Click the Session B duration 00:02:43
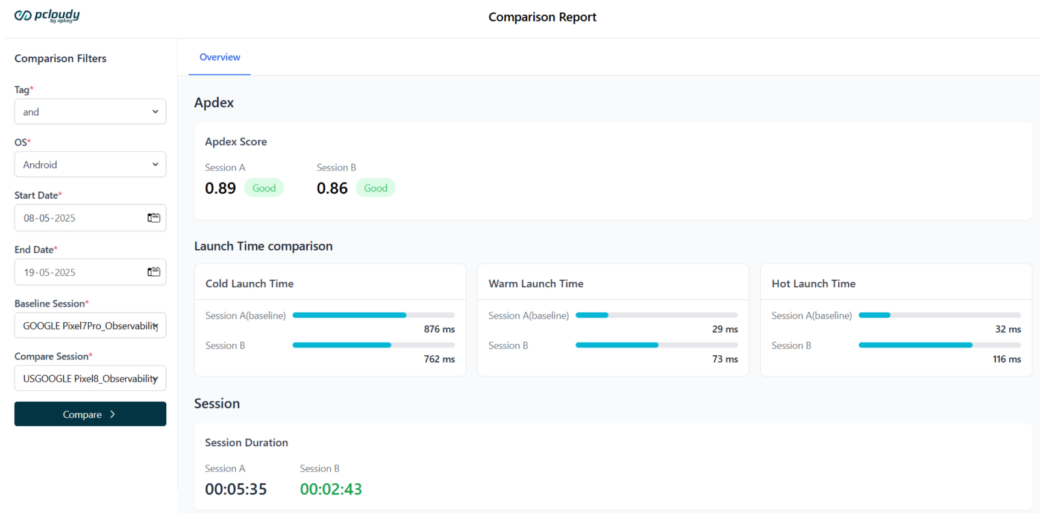 pos(331,489)
